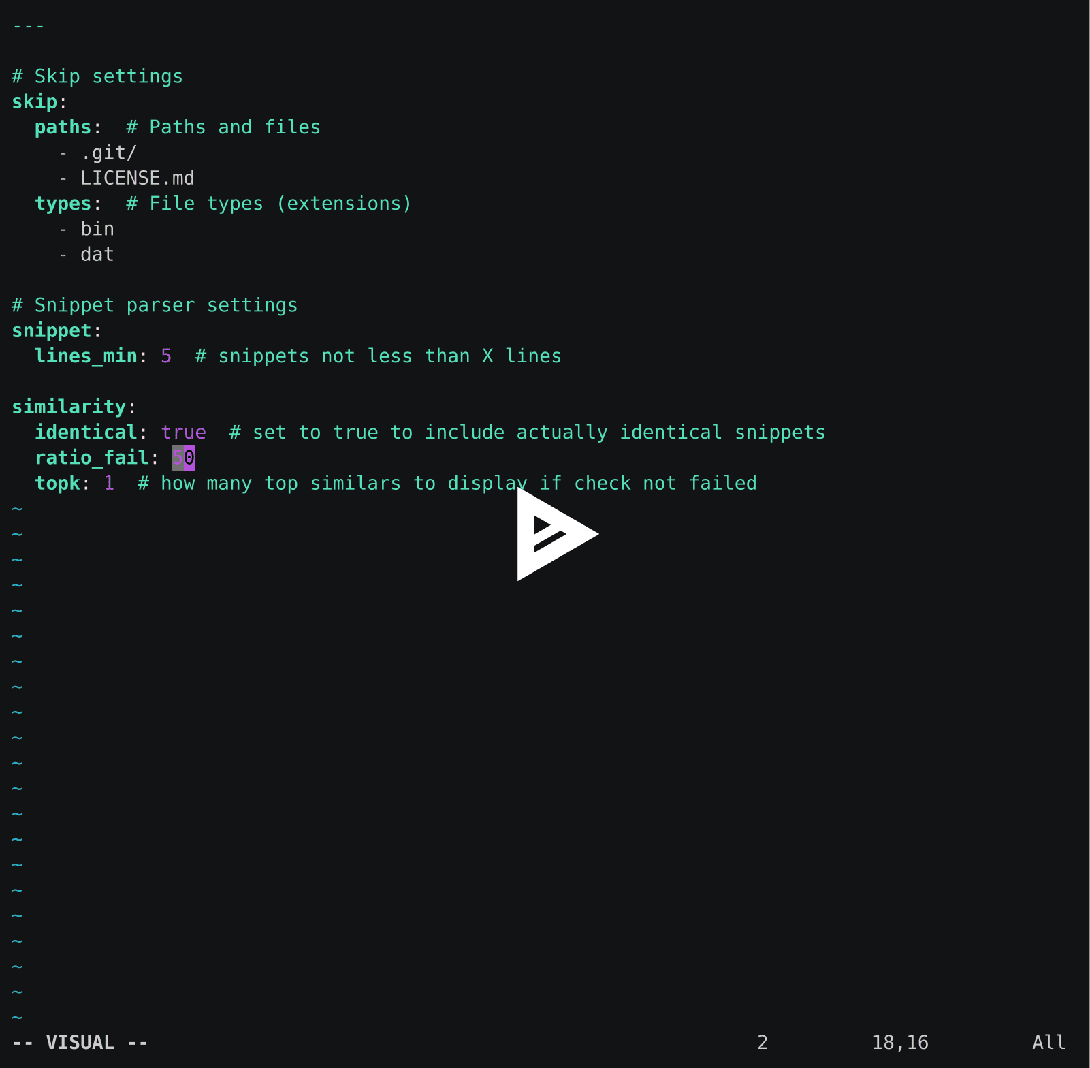Image resolution: width=1090 pixels, height=1068 pixels.
Task: Click the '# Paths and files' comment
Action: (223, 127)
